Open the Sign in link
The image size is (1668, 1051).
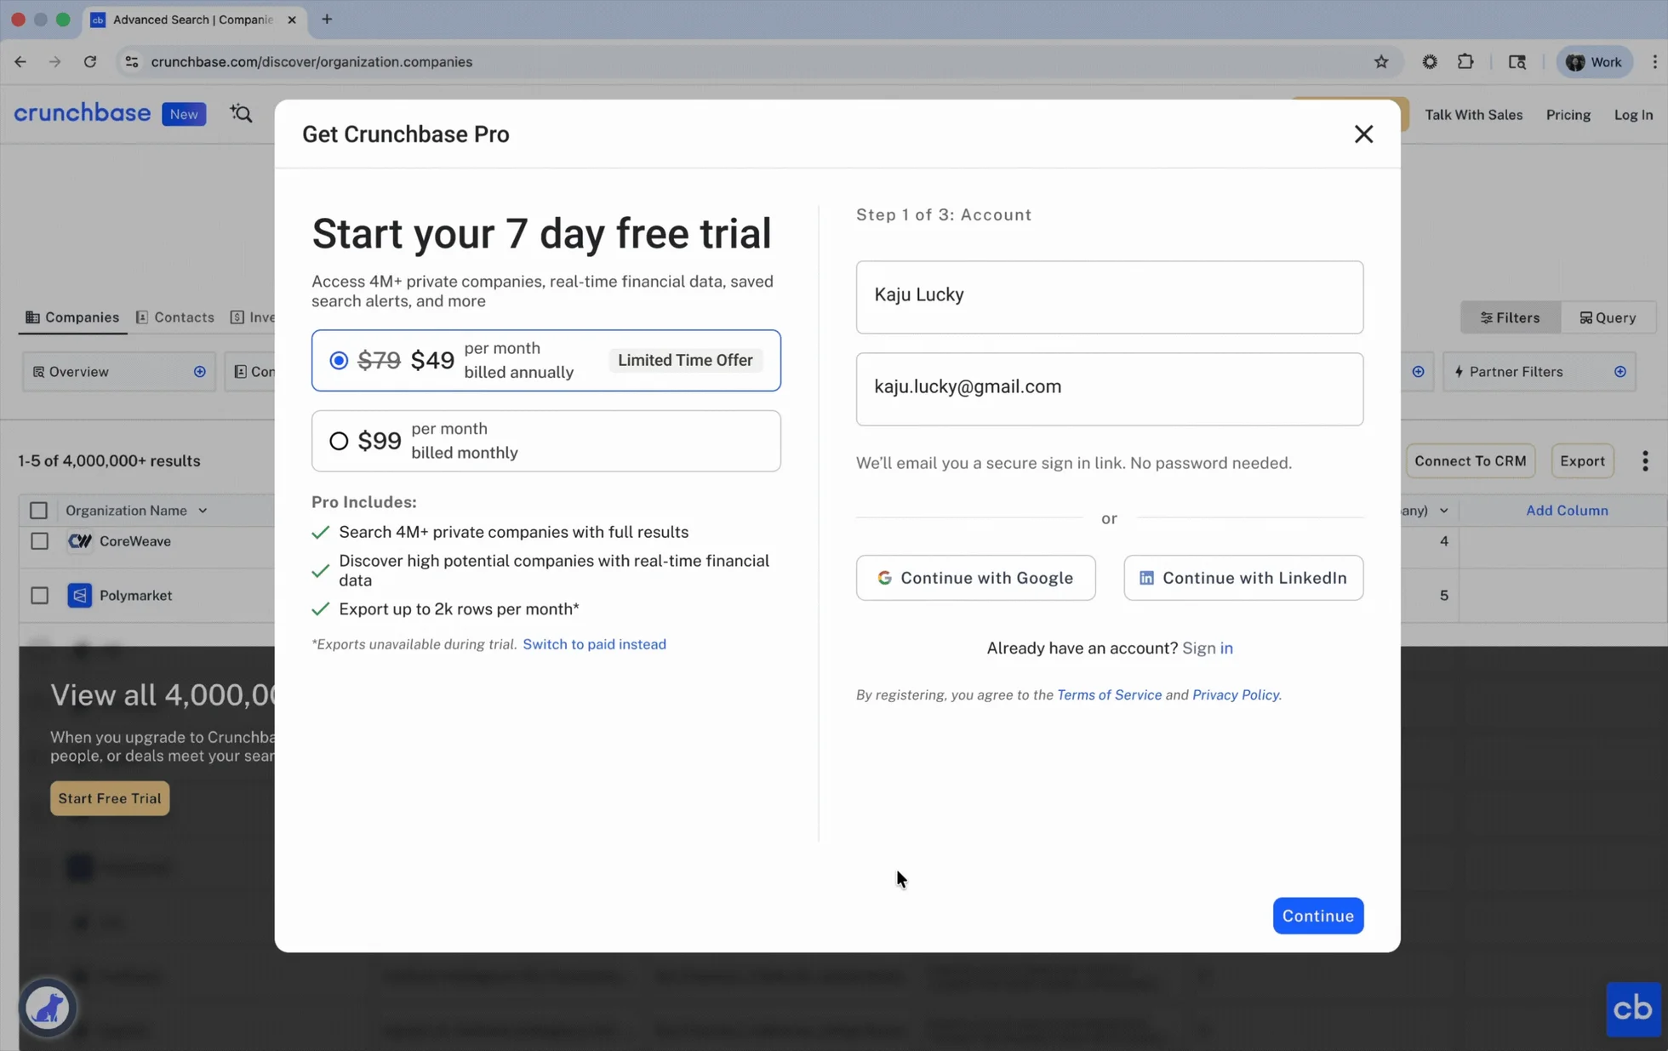1207,648
